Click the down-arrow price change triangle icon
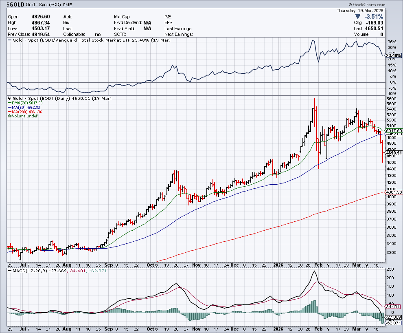 click(358, 17)
